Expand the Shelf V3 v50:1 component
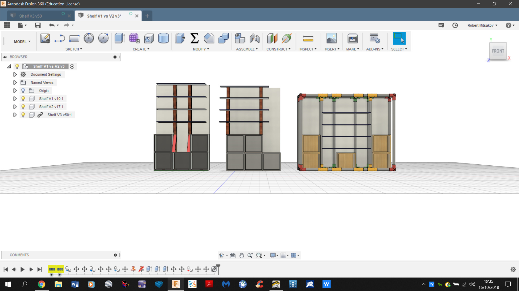The image size is (519, 291). pyautogui.click(x=15, y=115)
